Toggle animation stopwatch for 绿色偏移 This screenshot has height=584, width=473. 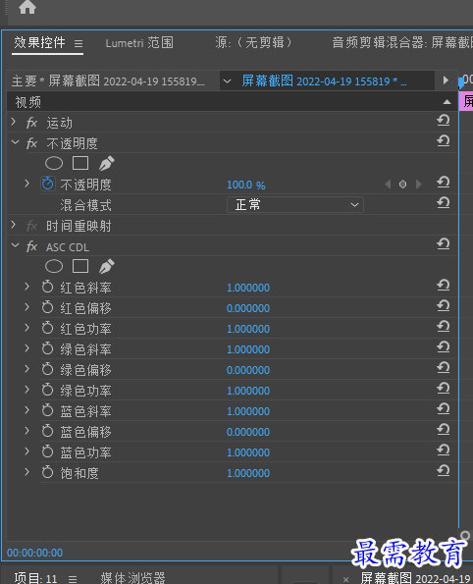(x=48, y=369)
